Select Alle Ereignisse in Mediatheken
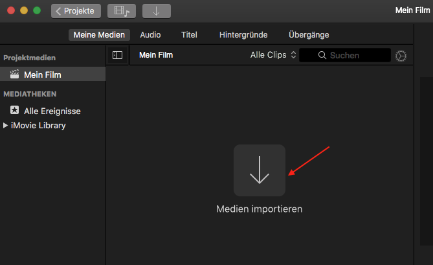 52,111
